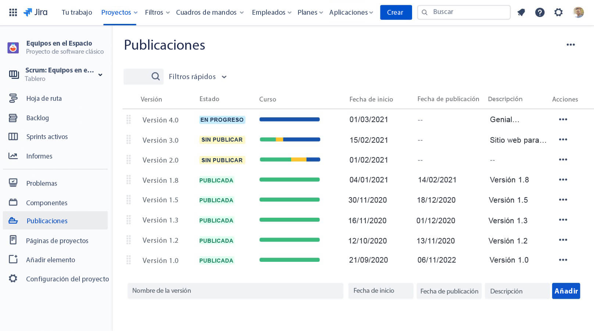Open the app switcher grid icon
This screenshot has height=331, width=594.
coord(13,13)
